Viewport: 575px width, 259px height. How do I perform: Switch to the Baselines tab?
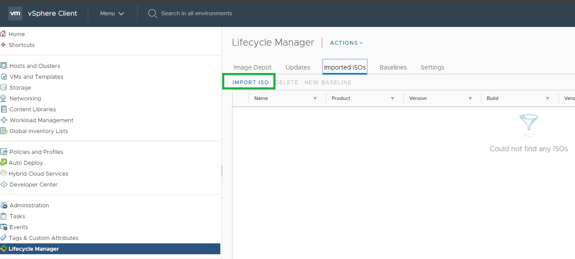[393, 67]
